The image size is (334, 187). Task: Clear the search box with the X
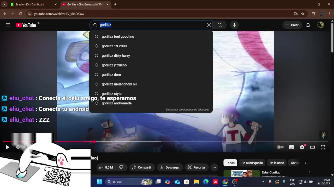(x=209, y=25)
